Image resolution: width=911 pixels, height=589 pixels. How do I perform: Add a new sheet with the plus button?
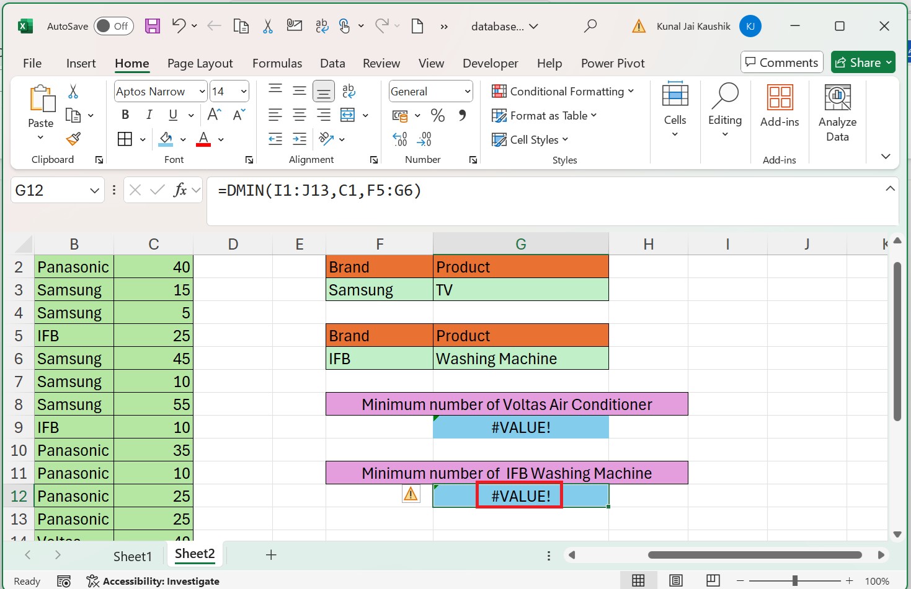tap(271, 555)
